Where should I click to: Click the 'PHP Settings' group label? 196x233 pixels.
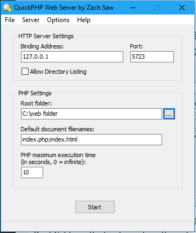coord(35,93)
